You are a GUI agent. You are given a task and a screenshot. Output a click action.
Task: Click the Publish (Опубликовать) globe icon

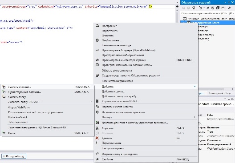(x=97, y=40)
